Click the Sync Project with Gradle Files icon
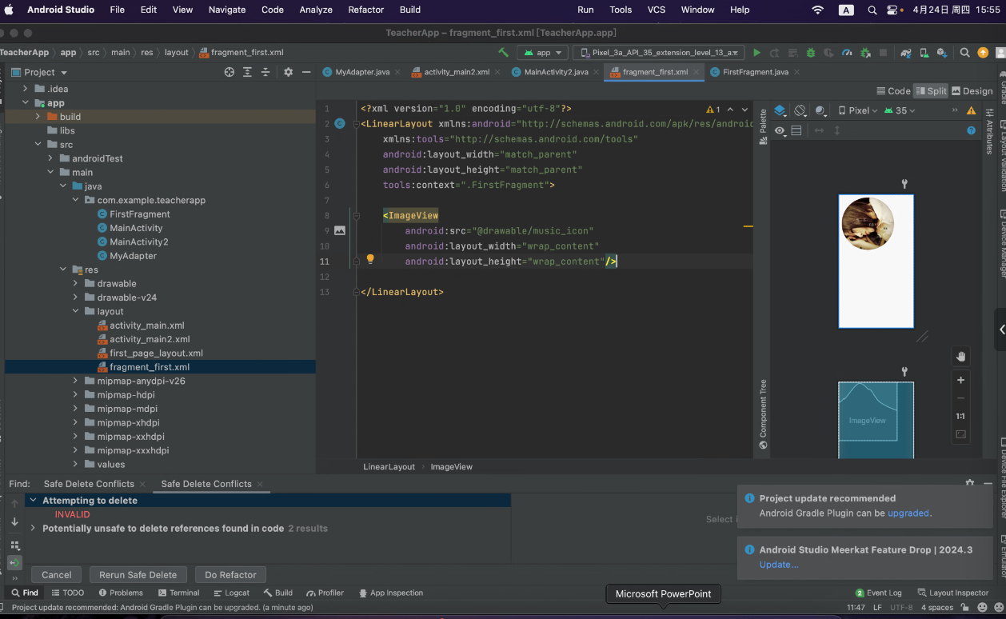Viewport: 1006px width, 619px height. (906, 53)
